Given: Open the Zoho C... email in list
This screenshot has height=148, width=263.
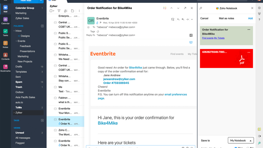Looking at the screenshot, I should (65, 132).
